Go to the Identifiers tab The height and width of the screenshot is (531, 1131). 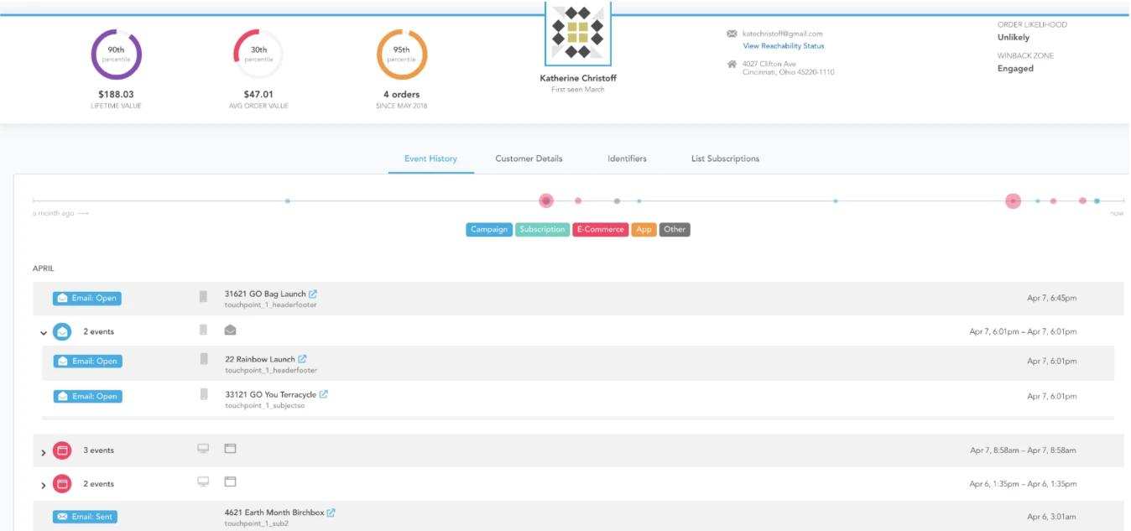click(627, 159)
